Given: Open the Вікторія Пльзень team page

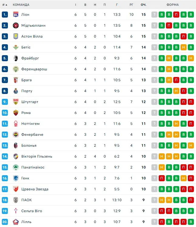Looking at the screenshot, I should pyautogui.click(x=37, y=156).
